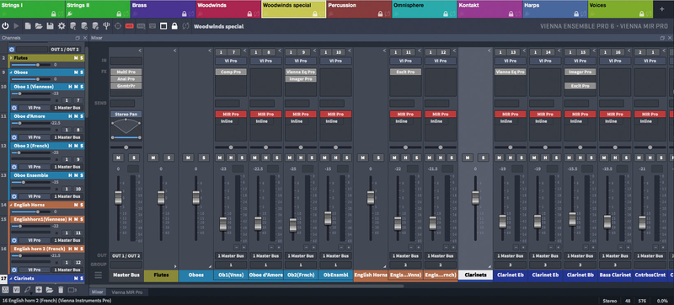Click the add channel plus icon

tap(39, 290)
